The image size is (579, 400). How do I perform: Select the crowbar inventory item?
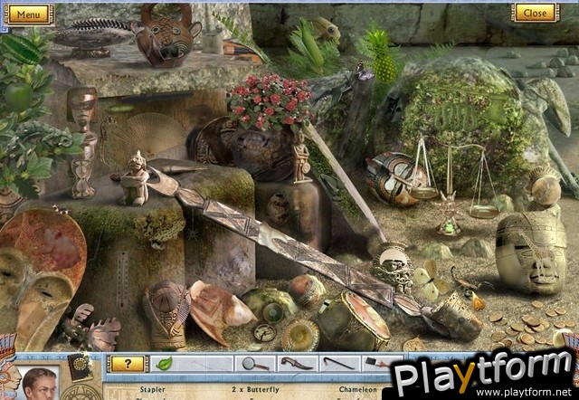click(338, 364)
